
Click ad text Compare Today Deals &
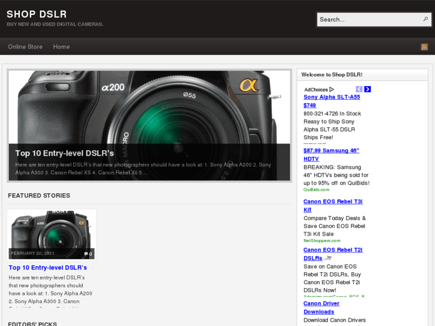[x=334, y=218]
